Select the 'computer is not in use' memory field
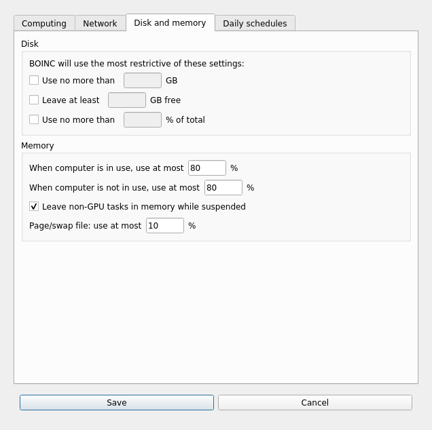 point(223,187)
